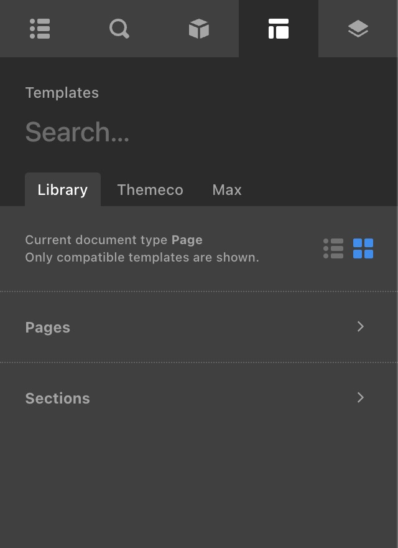Click the 'Only compatible templates are shown' note

[x=142, y=257]
